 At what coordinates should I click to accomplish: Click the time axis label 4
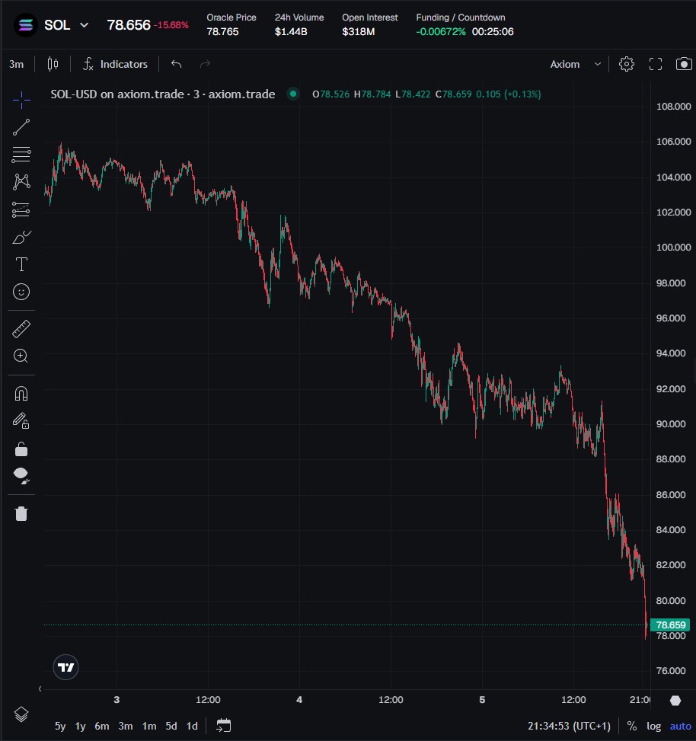point(299,700)
